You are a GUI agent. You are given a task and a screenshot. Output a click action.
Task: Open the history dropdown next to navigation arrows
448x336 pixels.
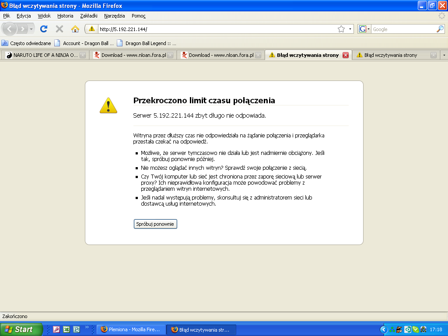click(31, 29)
